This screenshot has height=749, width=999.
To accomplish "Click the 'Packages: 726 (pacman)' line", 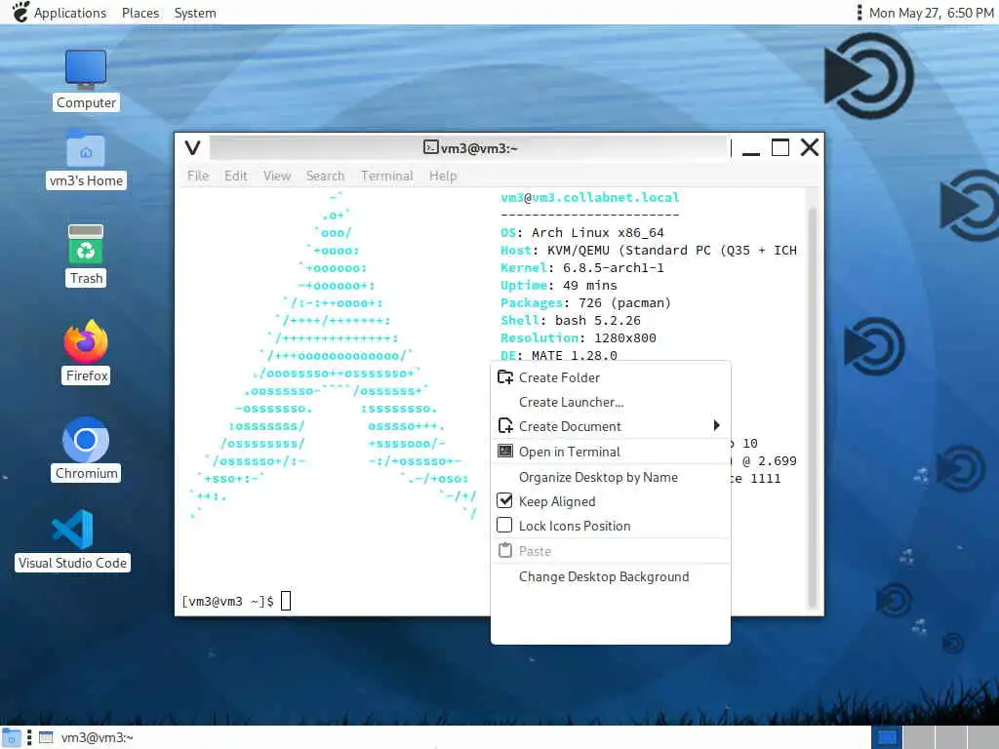I will point(586,302).
